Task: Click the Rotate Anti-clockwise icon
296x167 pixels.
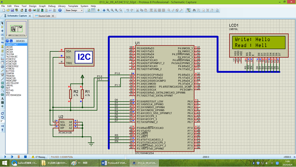Action: tap(2, 118)
